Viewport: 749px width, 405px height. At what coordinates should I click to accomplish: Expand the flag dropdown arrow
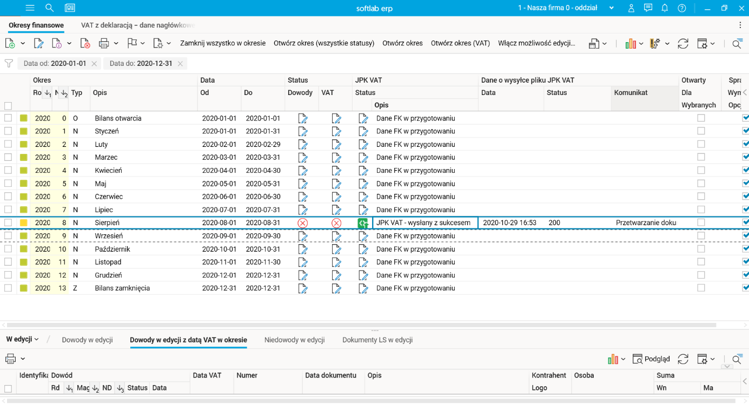tap(143, 43)
